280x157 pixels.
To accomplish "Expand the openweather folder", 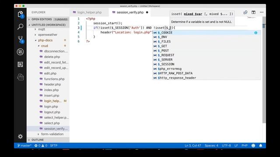I will (48, 35).
